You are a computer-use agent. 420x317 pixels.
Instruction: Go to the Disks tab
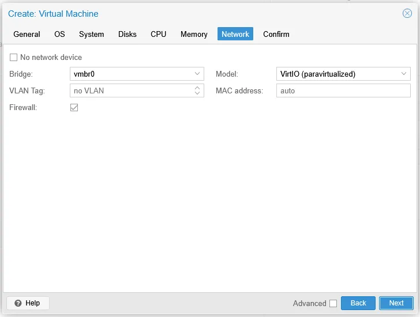click(127, 34)
